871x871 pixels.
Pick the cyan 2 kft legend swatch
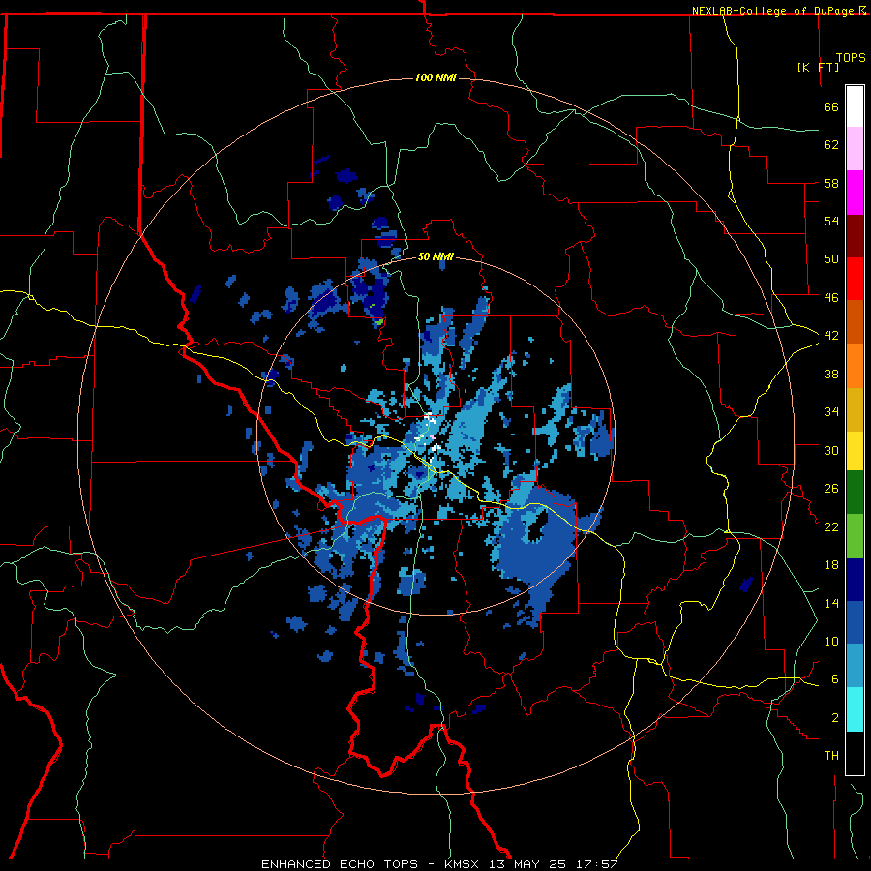pyautogui.click(x=855, y=709)
